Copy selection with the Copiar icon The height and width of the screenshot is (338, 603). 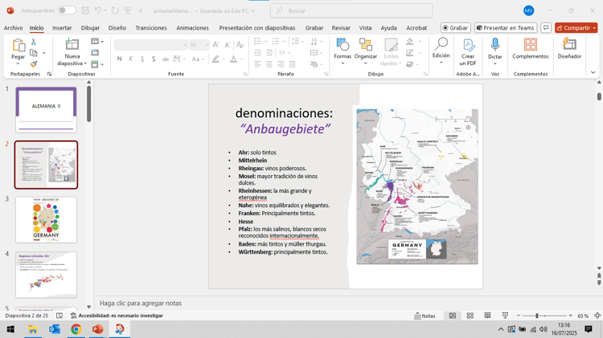[34, 53]
